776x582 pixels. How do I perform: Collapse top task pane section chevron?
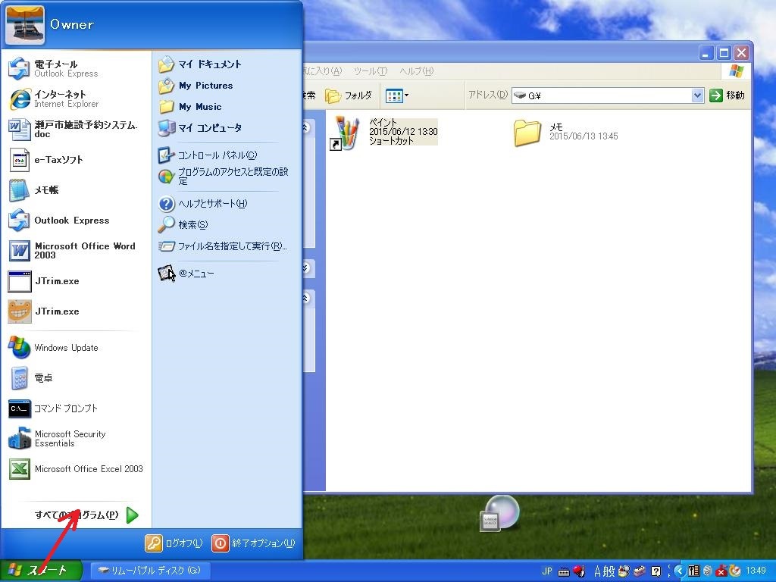click(x=305, y=128)
